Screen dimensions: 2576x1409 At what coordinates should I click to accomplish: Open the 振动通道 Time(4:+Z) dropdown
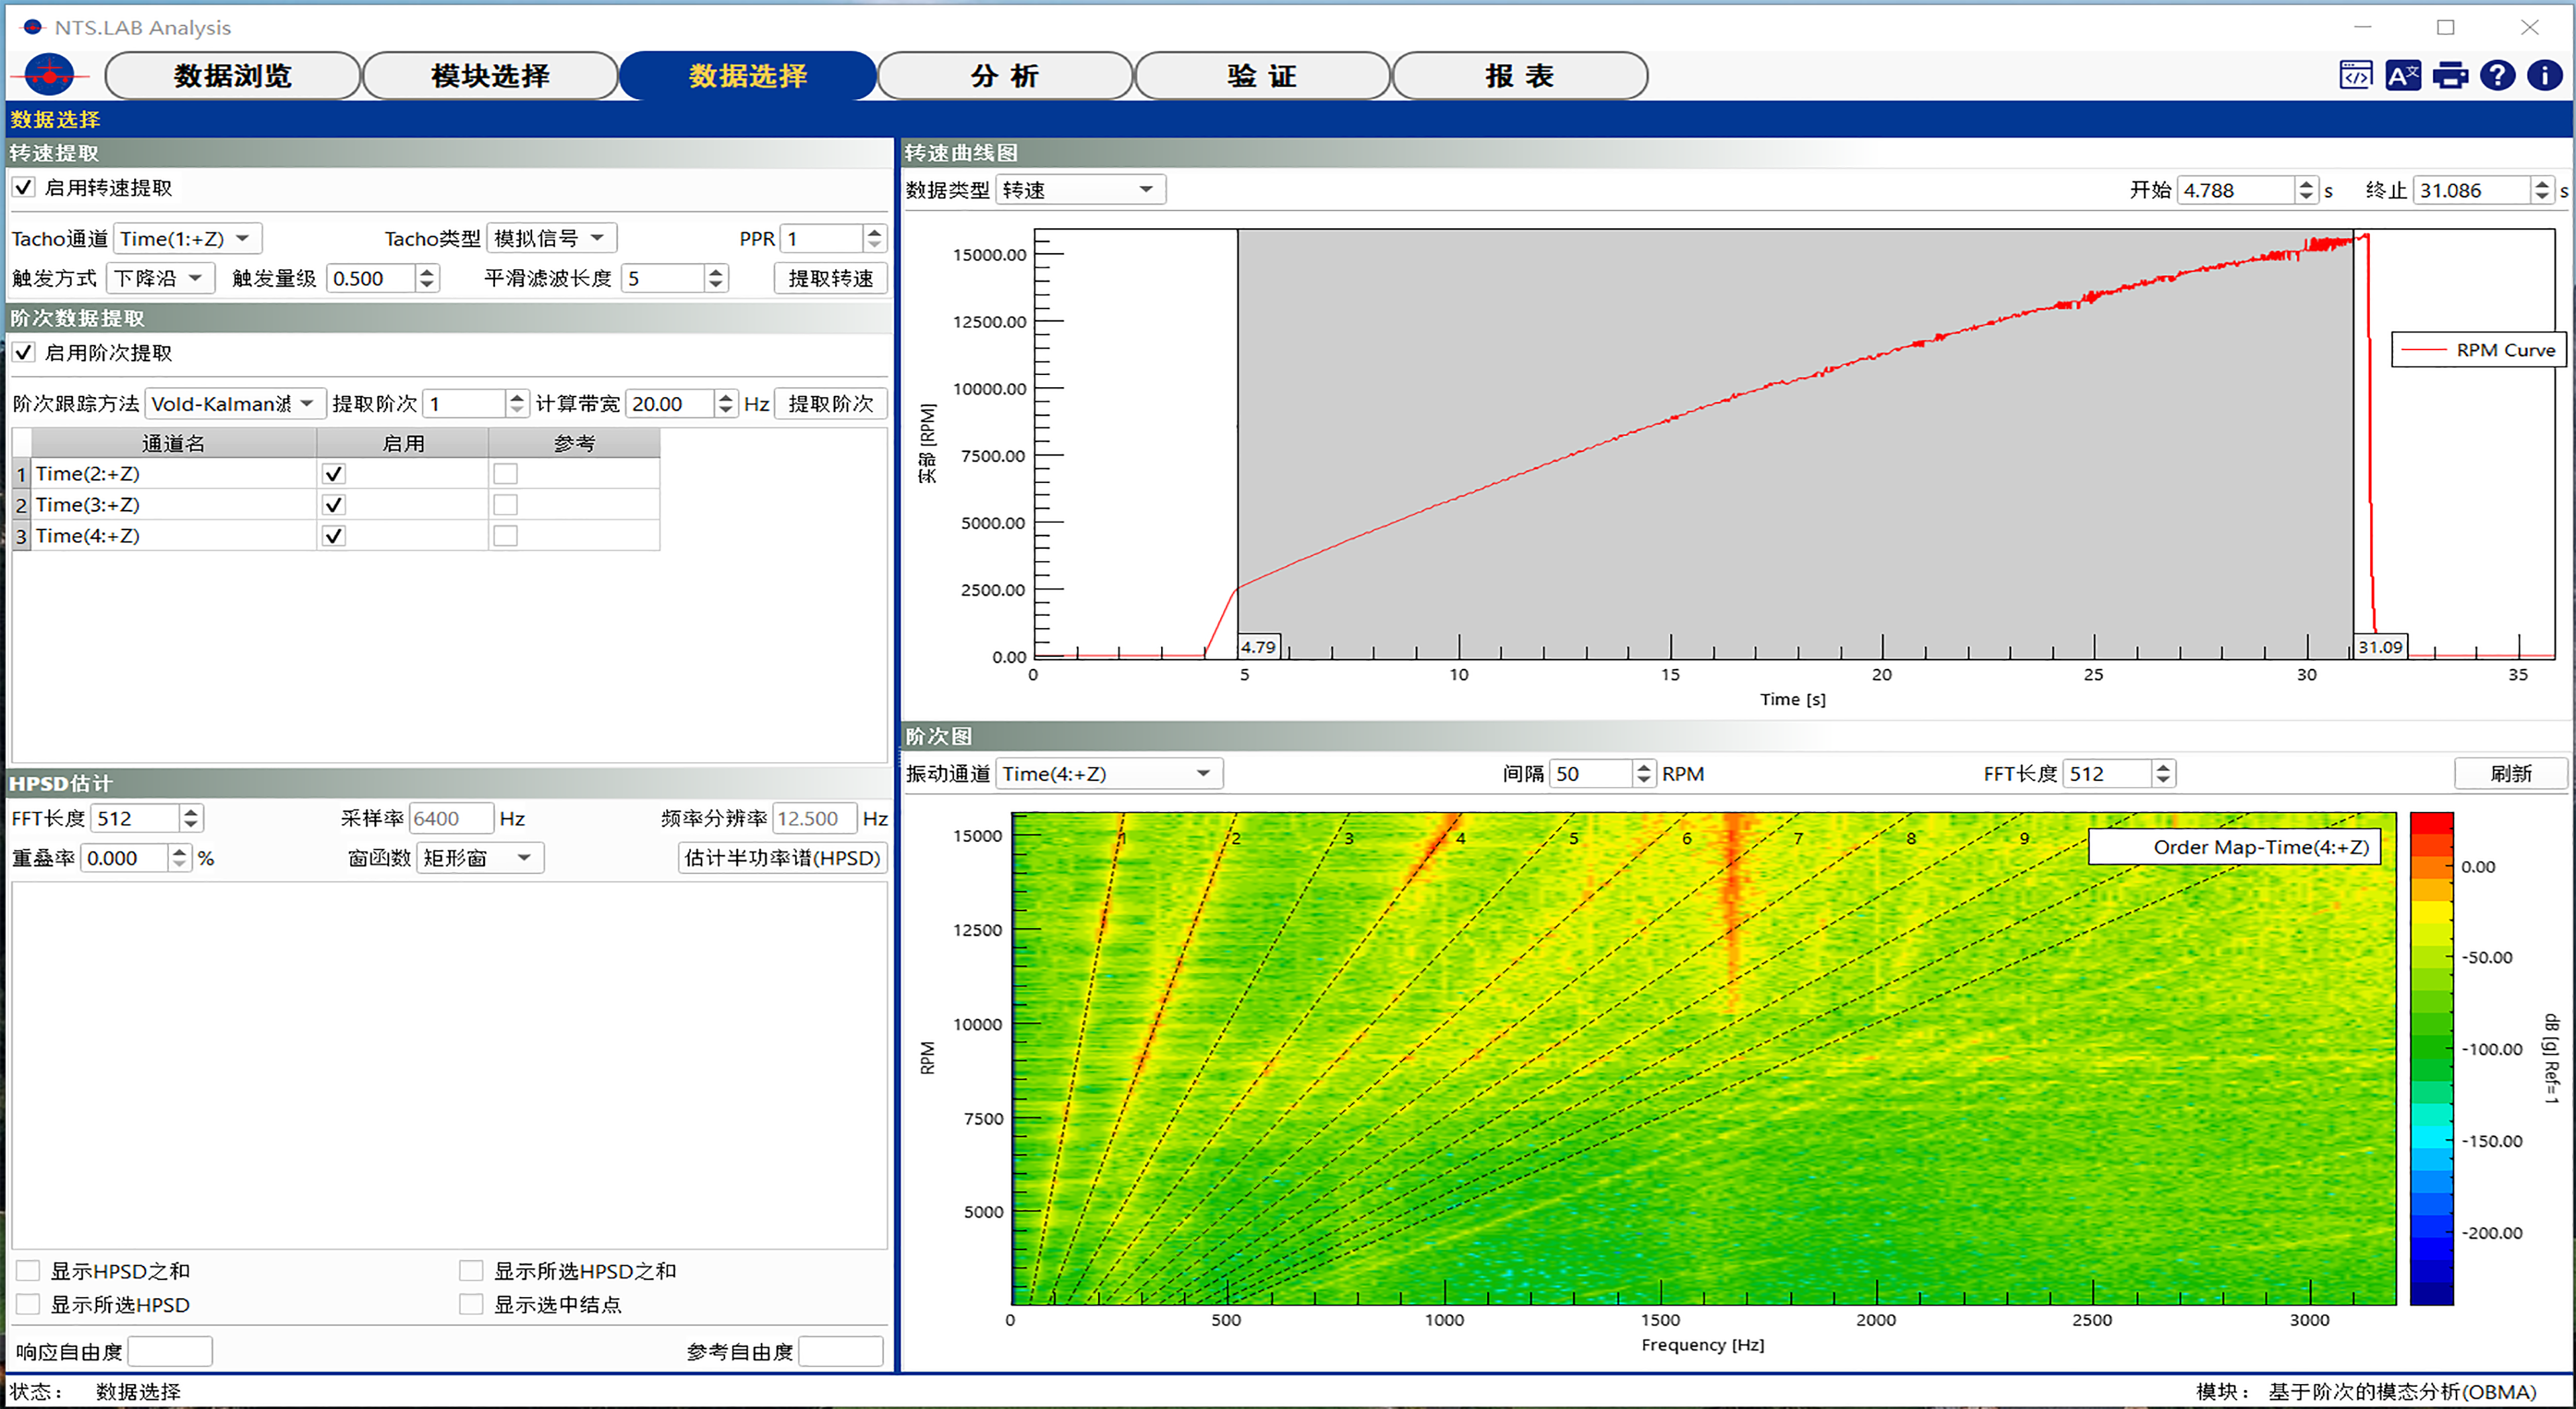(x=1108, y=773)
